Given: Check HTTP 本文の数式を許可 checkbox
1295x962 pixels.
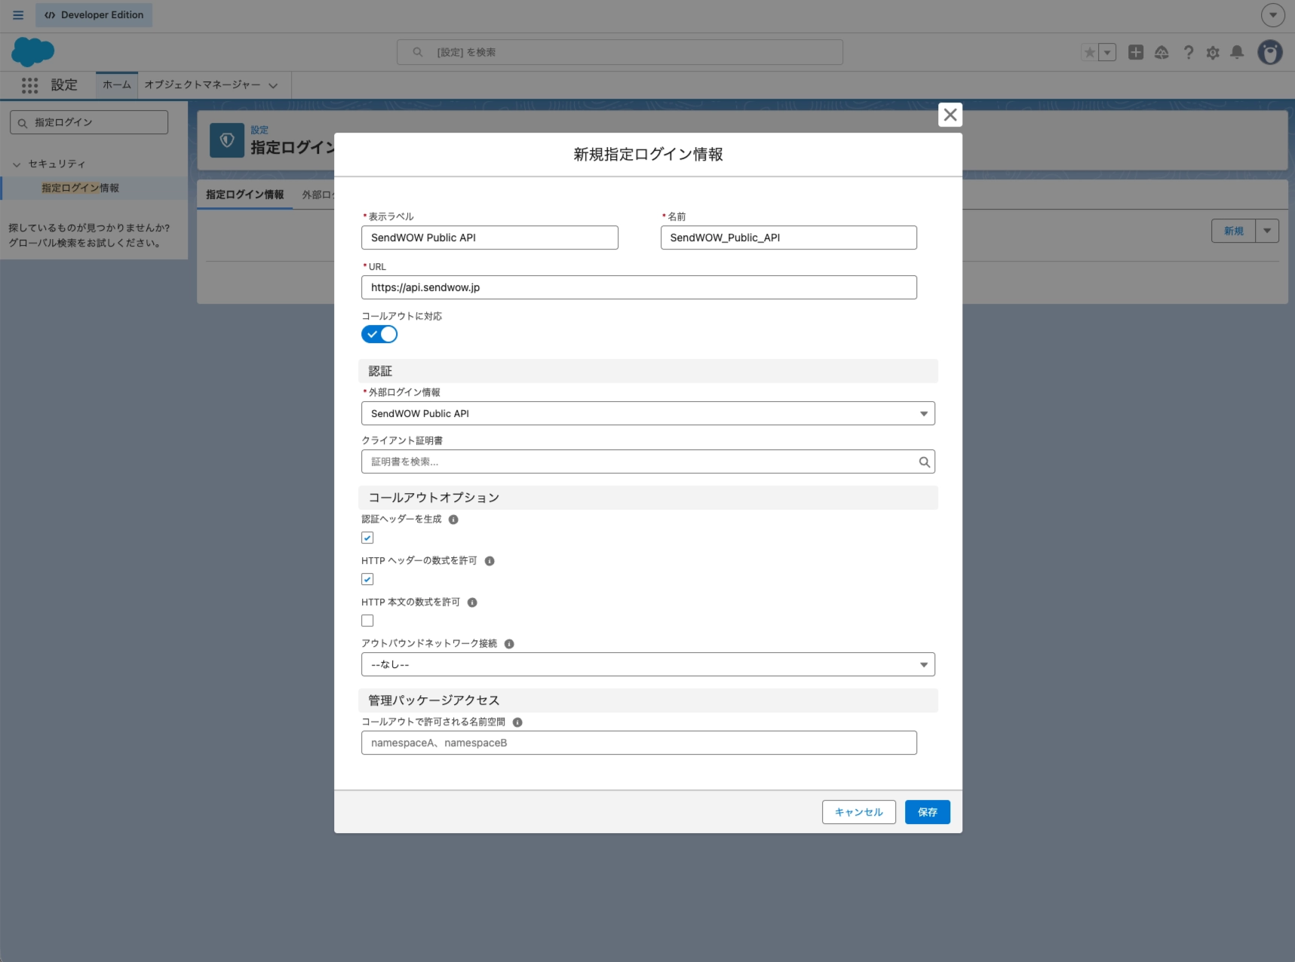Looking at the screenshot, I should [x=367, y=620].
